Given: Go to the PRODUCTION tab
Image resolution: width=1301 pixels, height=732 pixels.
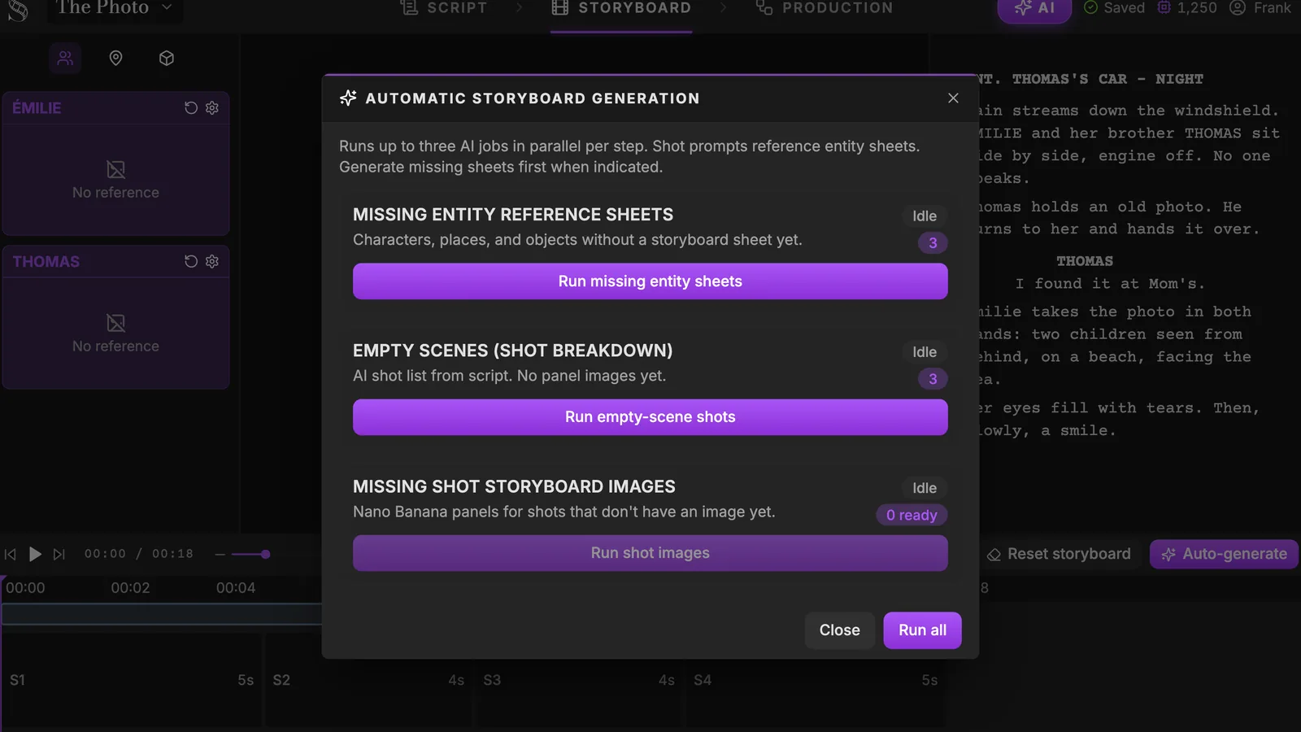Looking at the screenshot, I should click(x=825, y=8).
